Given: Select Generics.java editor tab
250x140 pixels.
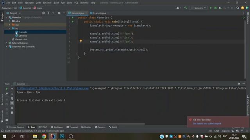Looking at the screenshot, I should (x=77, y=13).
